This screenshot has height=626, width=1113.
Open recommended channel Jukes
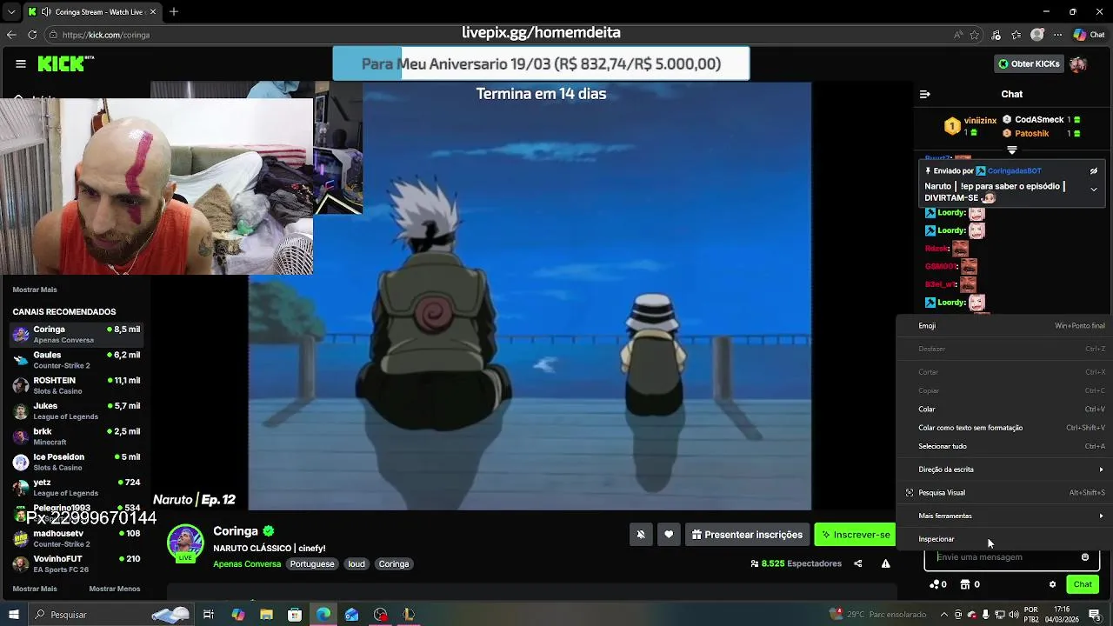[77, 411]
